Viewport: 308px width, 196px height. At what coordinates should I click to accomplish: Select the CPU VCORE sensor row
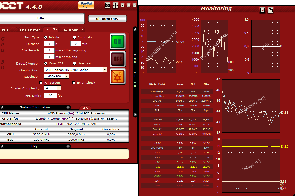[x=177, y=148]
